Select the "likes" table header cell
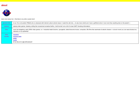140x105 pixels. click(6, 30)
